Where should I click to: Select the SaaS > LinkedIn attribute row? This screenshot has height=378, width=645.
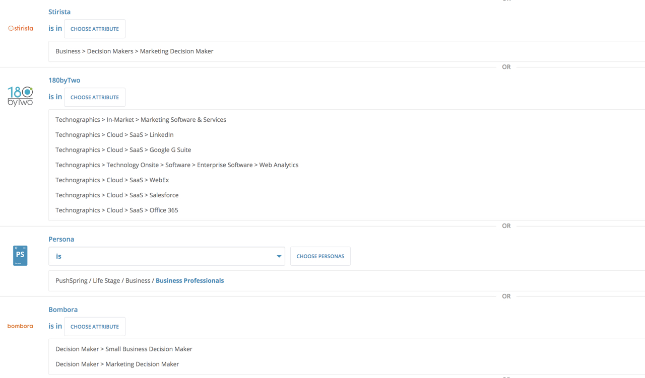tap(114, 135)
